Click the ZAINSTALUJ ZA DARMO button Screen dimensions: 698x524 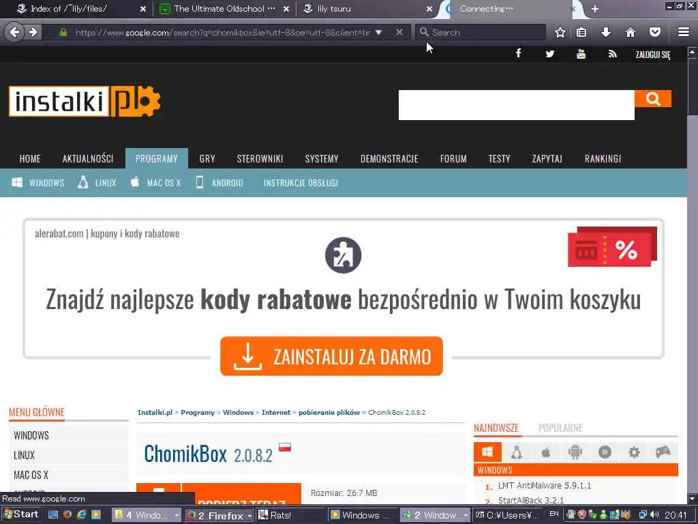point(331,356)
